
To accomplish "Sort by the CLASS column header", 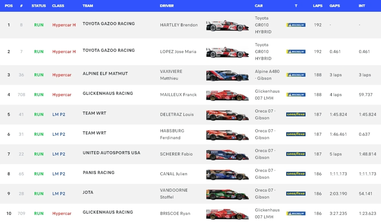I will 58,6.
